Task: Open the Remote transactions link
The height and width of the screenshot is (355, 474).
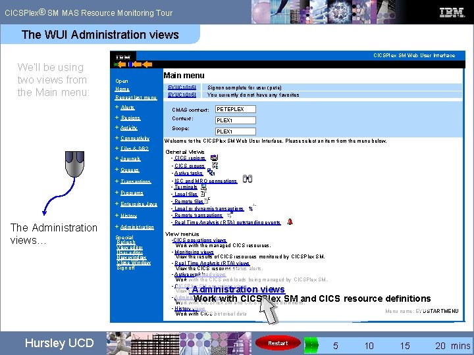Action: [199, 215]
